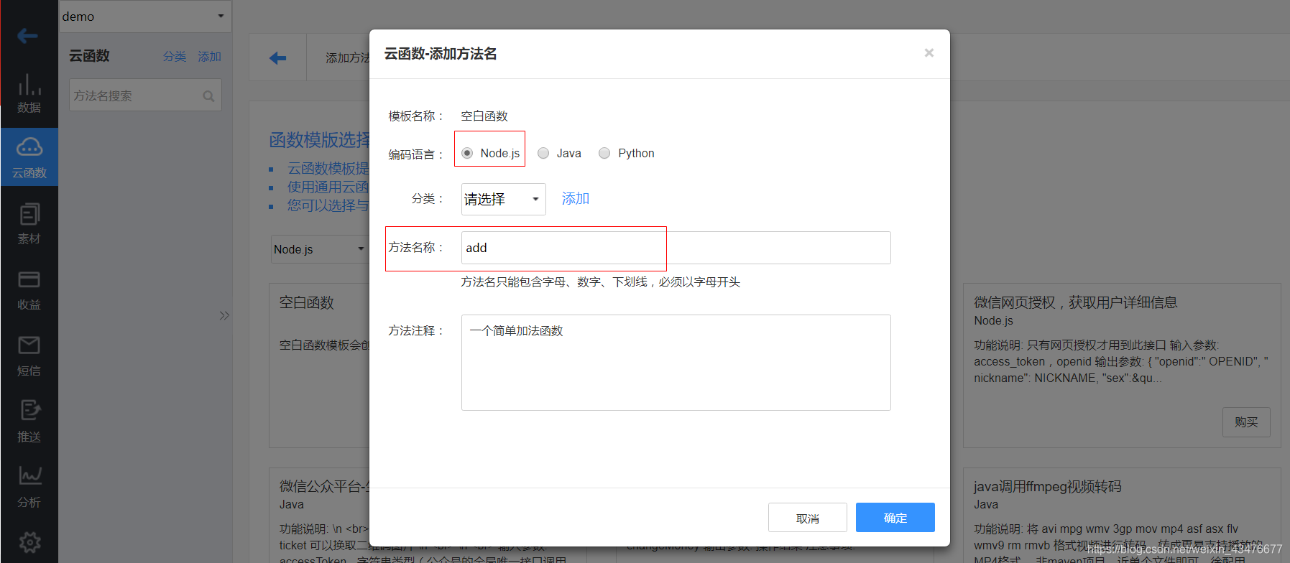Click 添加 link next to category dropdown

pyautogui.click(x=576, y=198)
